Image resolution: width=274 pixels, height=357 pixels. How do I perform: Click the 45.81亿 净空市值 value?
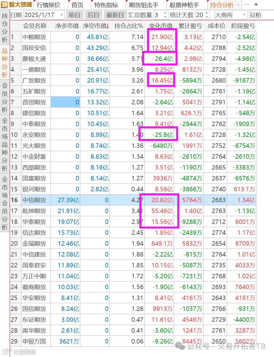pyautogui.click(x=98, y=37)
